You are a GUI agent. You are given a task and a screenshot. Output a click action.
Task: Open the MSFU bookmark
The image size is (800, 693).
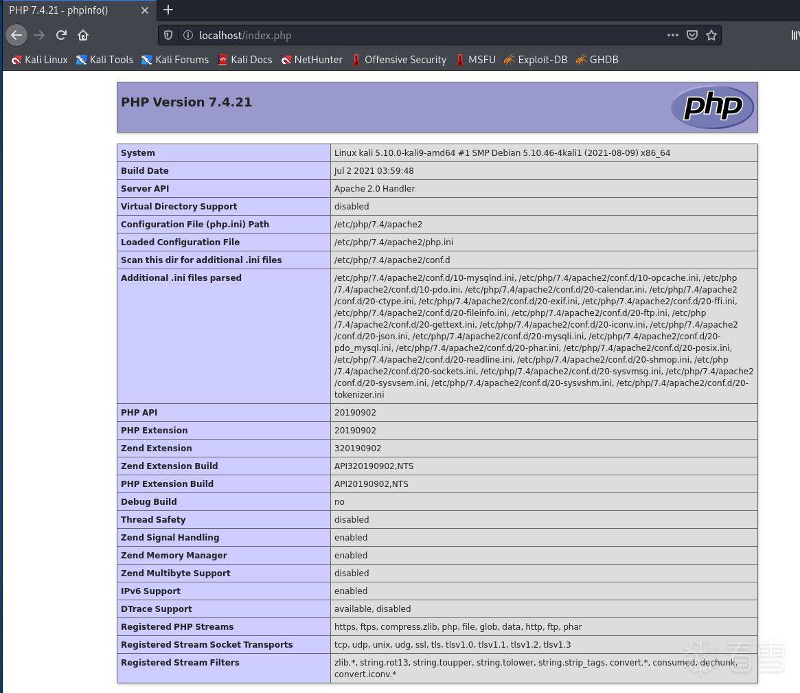point(475,60)
